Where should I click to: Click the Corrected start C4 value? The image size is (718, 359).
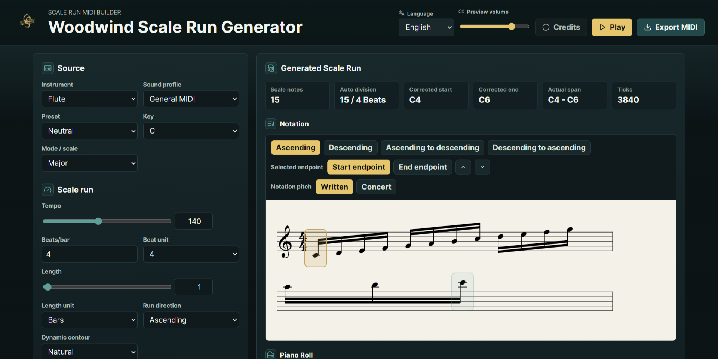point(415,100)
